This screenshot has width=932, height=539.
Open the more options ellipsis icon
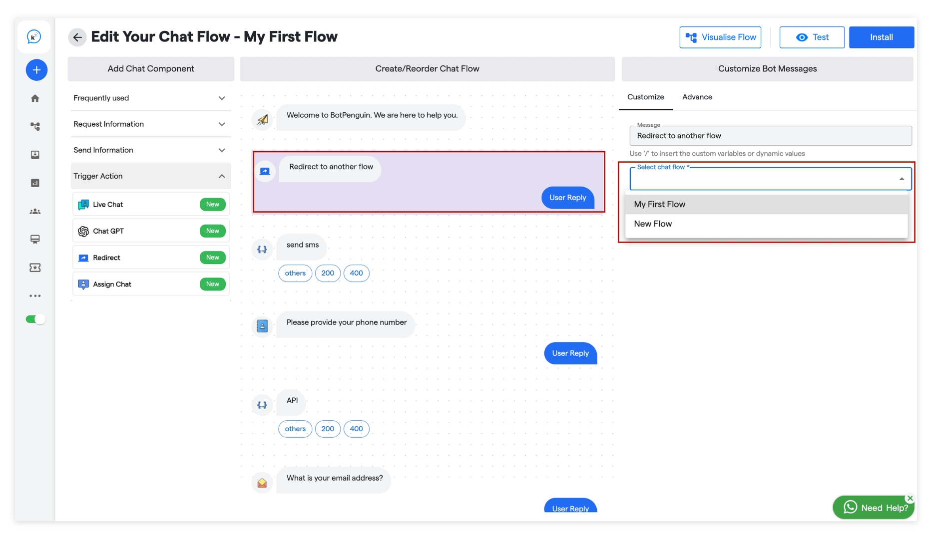(35, 296)
